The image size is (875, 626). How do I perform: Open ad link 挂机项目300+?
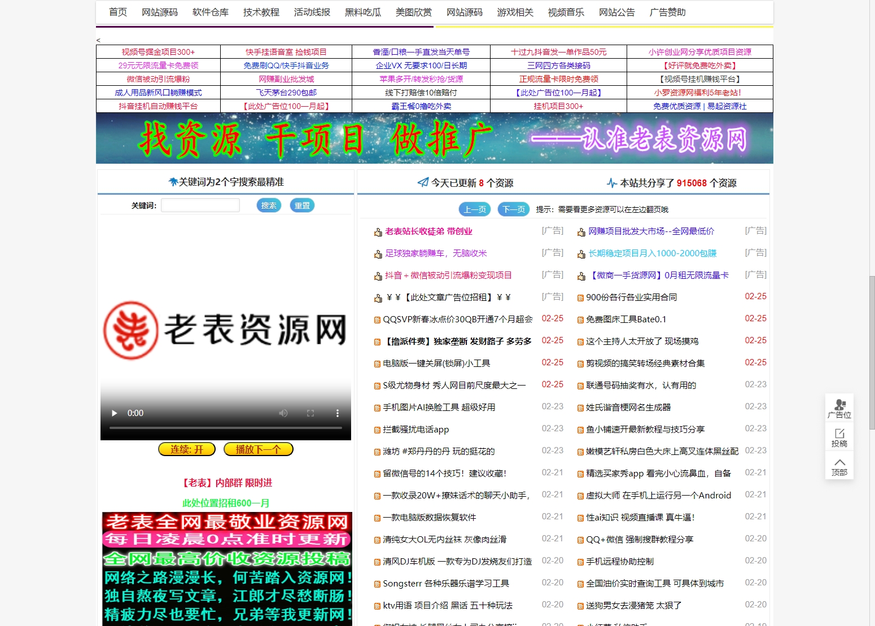pyautogui.click(x=559, y=106)
